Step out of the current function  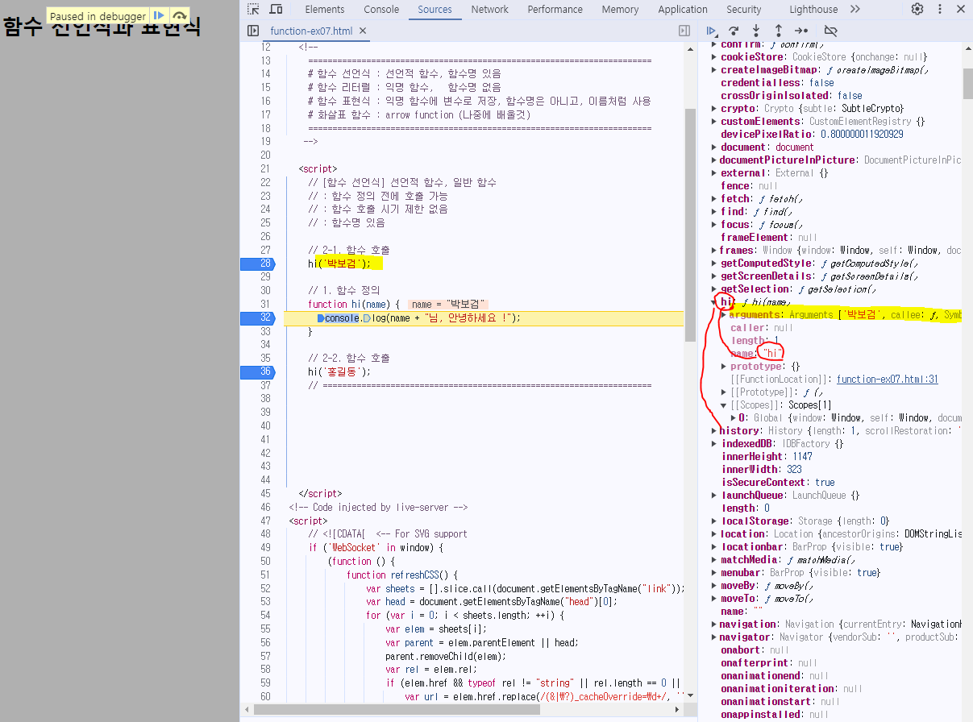click(x=779, y=31)
